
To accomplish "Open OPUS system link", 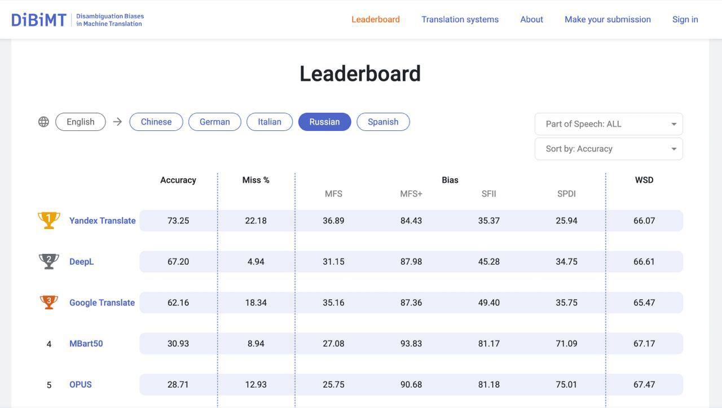I will pos(81,384).
